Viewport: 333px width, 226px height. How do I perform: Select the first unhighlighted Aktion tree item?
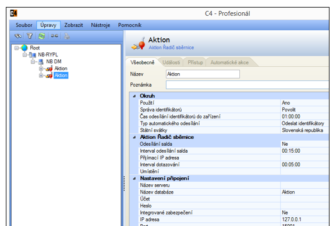point(61,69)
